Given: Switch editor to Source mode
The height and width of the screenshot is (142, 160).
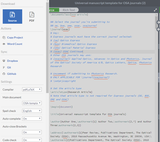Looking at the screenshot, I should coord(54,10).
